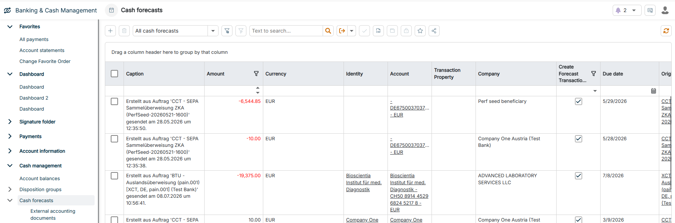Collapse the Favorites section chevron

(x=10, y=26)
